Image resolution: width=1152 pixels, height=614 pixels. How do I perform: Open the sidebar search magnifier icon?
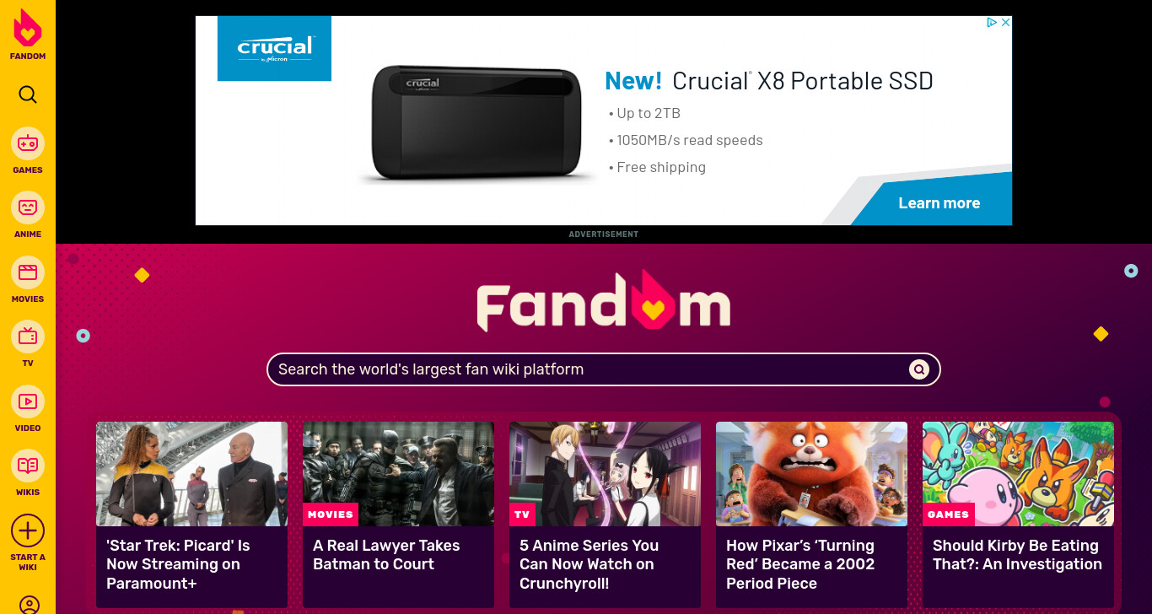click(x=28, y=94)
